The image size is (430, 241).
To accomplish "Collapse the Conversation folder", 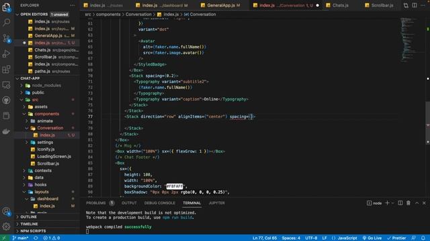I will click(x=27, y=128).
